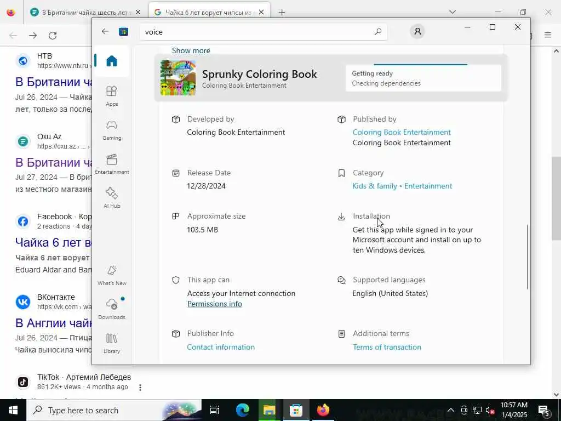The image size is (561, 421).
Task: Open Oxu.Az search result headline in Firefox
Action: [x=54, y=162]
